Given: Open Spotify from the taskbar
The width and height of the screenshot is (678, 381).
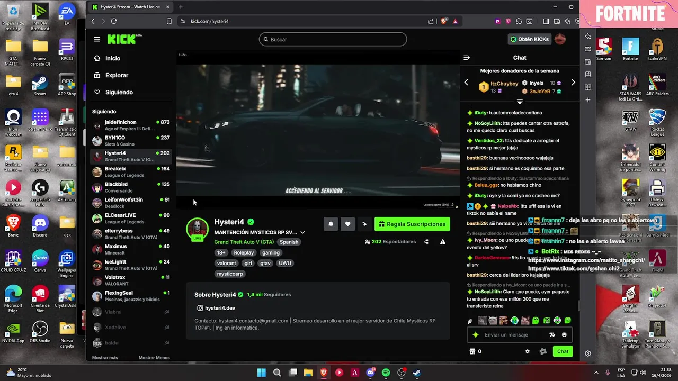Looking at the screenshot, I should point(386,373).
